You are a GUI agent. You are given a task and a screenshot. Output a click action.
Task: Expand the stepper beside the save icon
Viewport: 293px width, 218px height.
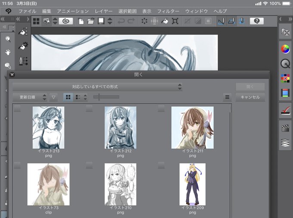click(x=110, y=21)
